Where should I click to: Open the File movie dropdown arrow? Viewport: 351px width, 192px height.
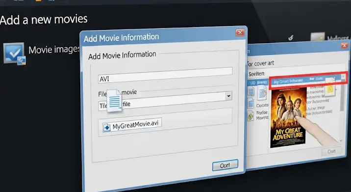(x=228, y=96)
